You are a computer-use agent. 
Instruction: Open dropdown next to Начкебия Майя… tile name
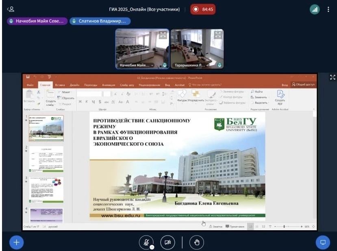click(152, 65)
